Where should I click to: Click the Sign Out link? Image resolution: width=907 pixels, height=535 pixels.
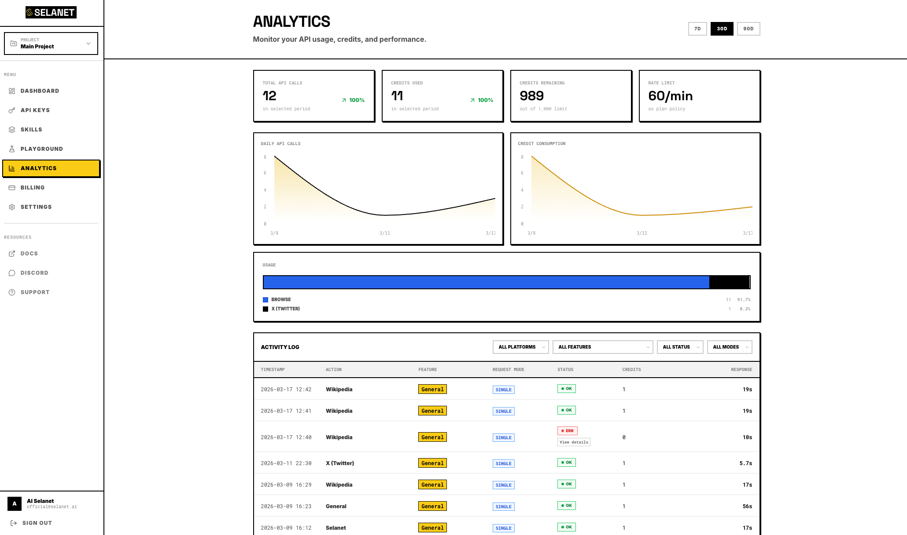(x=37, y=523)
